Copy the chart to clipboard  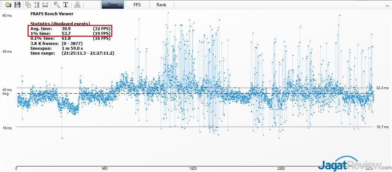point(28,5)
